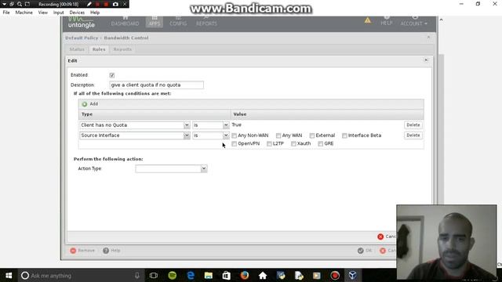The image size is (502, 282).
Task: Delete the Source Interface condition
Action: tap(413, 136)
